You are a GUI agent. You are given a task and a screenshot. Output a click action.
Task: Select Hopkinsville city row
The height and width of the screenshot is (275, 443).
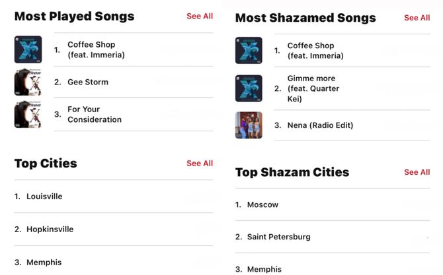(114, 229)
